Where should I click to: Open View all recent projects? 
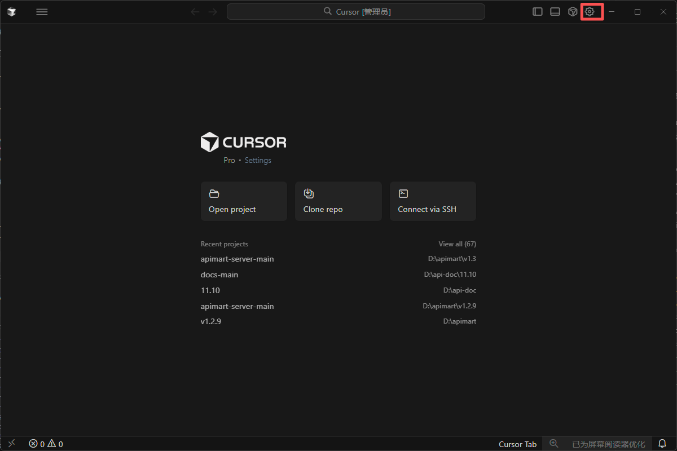tap(457, 244)
